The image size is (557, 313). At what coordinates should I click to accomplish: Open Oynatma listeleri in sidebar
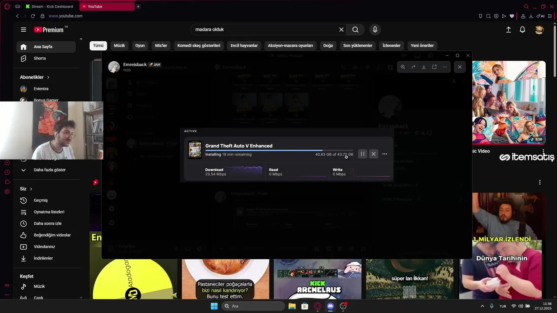[x=46, y=212]
